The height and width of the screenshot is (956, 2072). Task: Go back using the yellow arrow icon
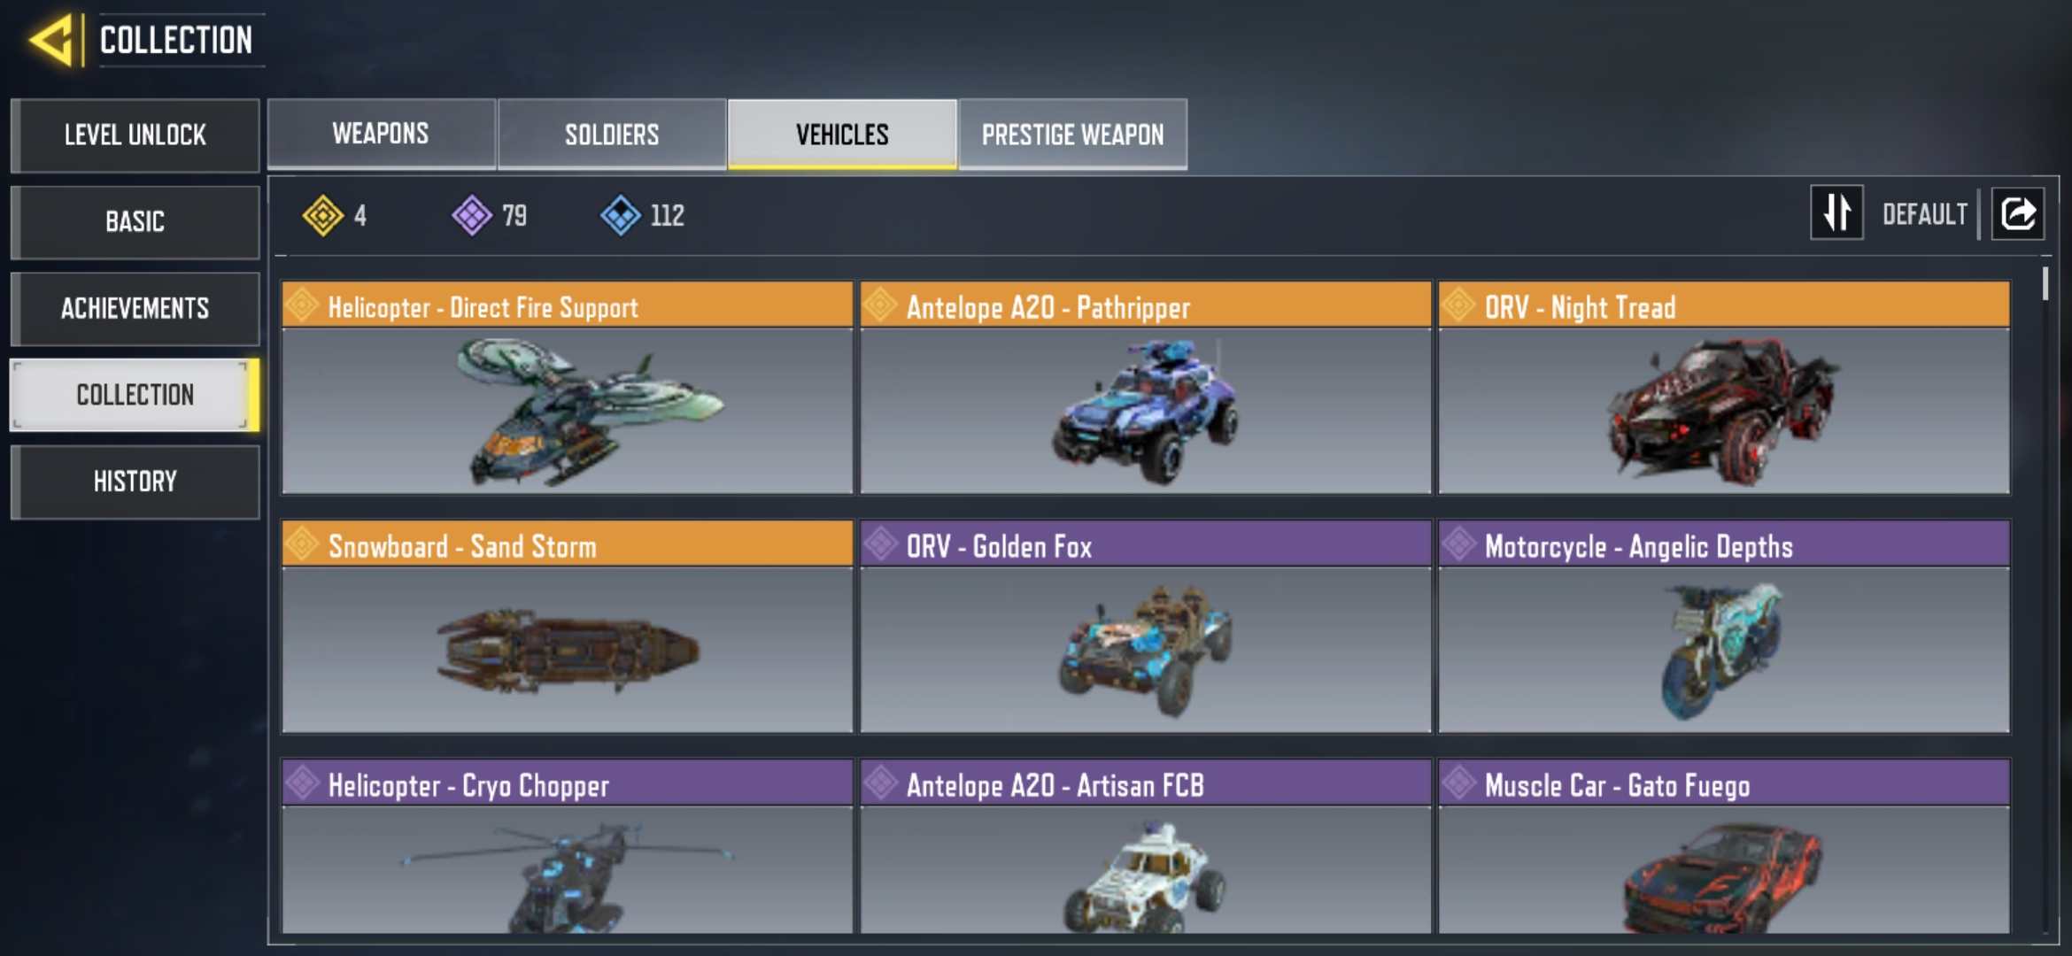coord(51,41)
